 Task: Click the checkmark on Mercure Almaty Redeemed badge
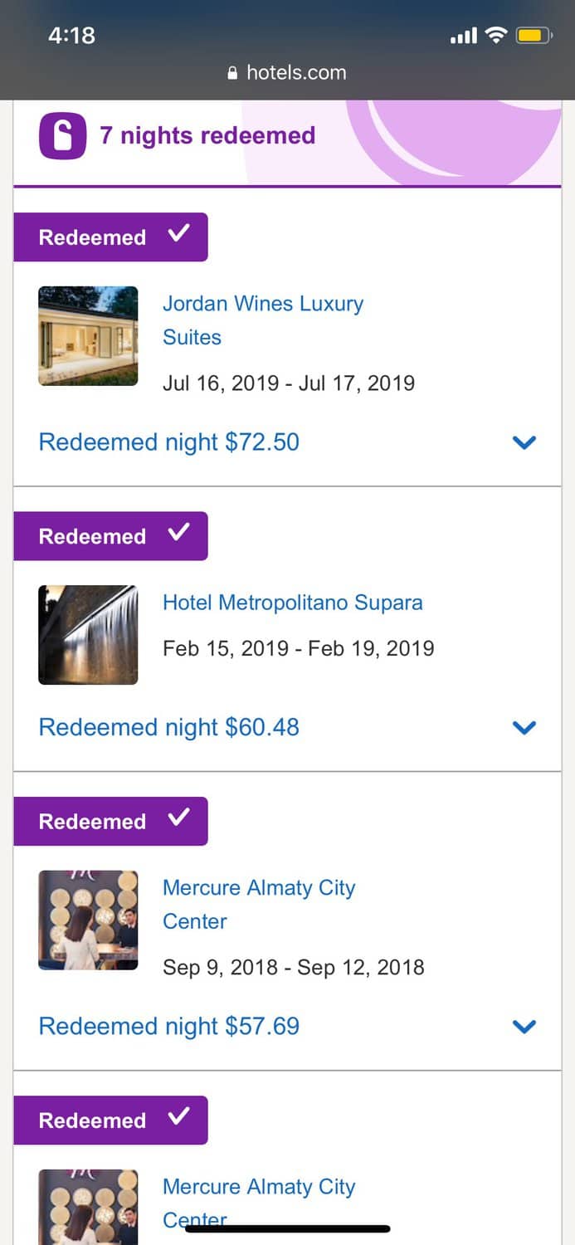(177, 820)
